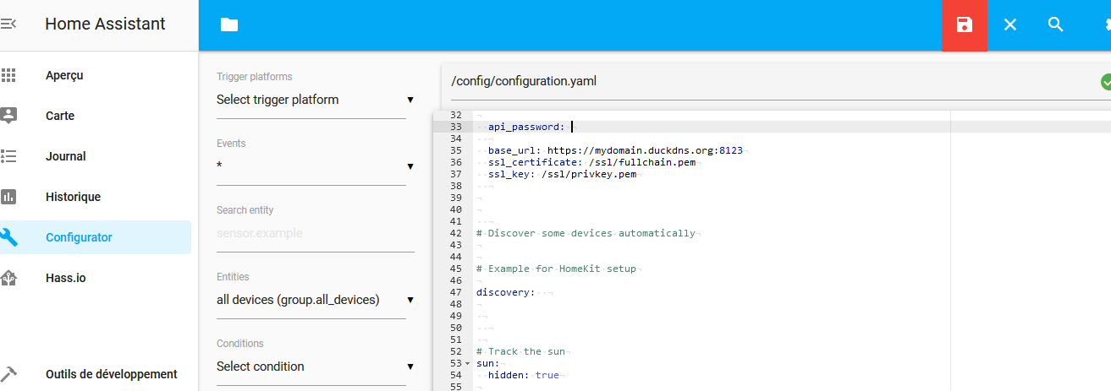Viewport: 1111px width, 391px height.
Task: Open the Select condition dropdown
Action: (x=315, y=367)
